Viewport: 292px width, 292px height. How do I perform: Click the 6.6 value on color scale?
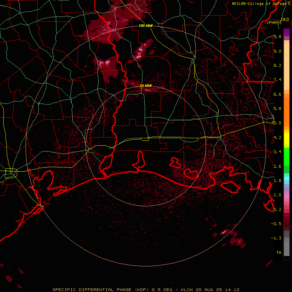pyautogui.click(x=277, y=94)
